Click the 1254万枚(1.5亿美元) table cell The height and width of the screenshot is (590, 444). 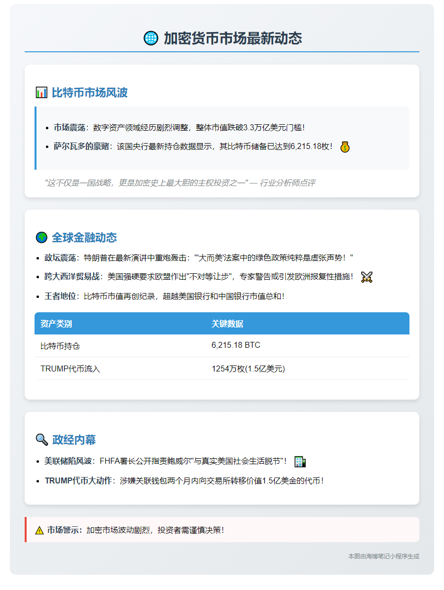(x=248, y=369)
